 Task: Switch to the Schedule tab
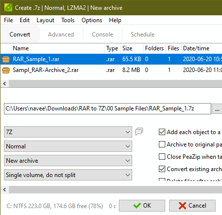143,35
